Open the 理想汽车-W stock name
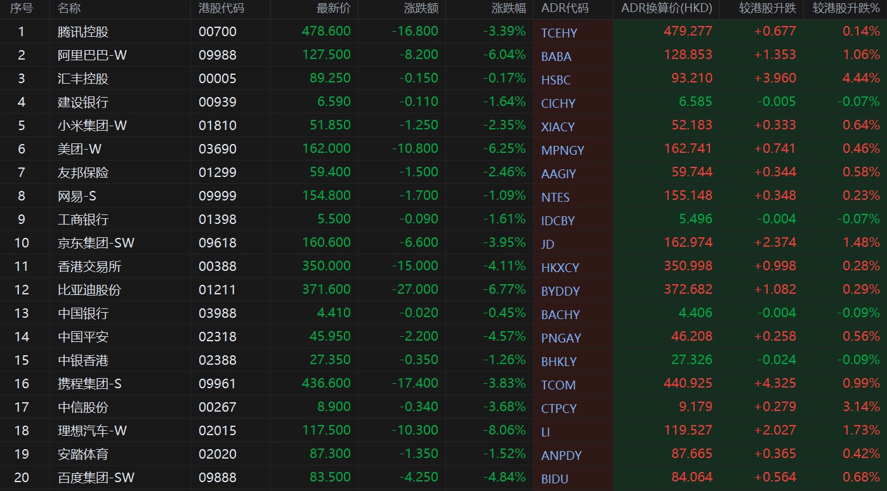Viewport: 887px width, 491px height. [x=93, y=431]
